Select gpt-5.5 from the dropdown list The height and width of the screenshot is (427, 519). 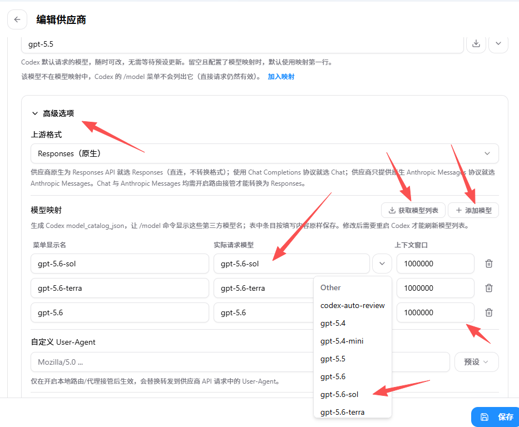[353, 359]
